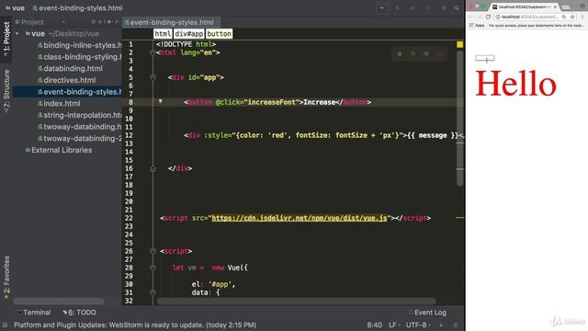588x331 pixels.
Task: Click tool window toggle icon in status bar
Action: pyautogui.click(x=5, y=325)
